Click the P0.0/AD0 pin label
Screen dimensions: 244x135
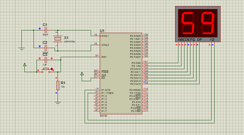(x=135, y=36)
